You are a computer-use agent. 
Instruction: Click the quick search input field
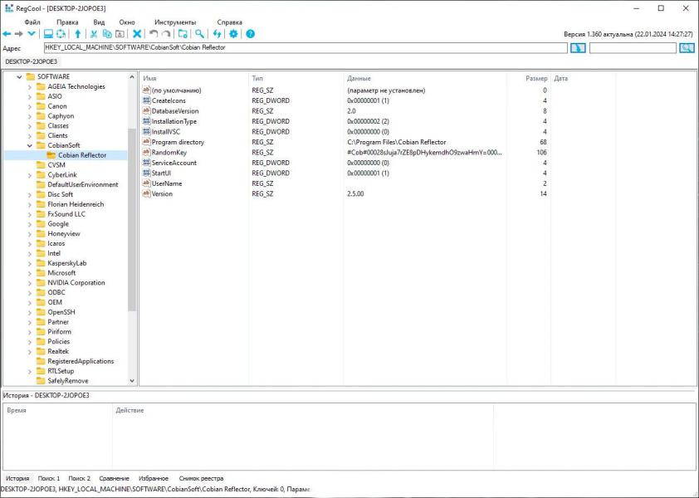633,47
